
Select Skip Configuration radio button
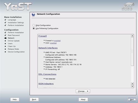[x=34, y=25]
